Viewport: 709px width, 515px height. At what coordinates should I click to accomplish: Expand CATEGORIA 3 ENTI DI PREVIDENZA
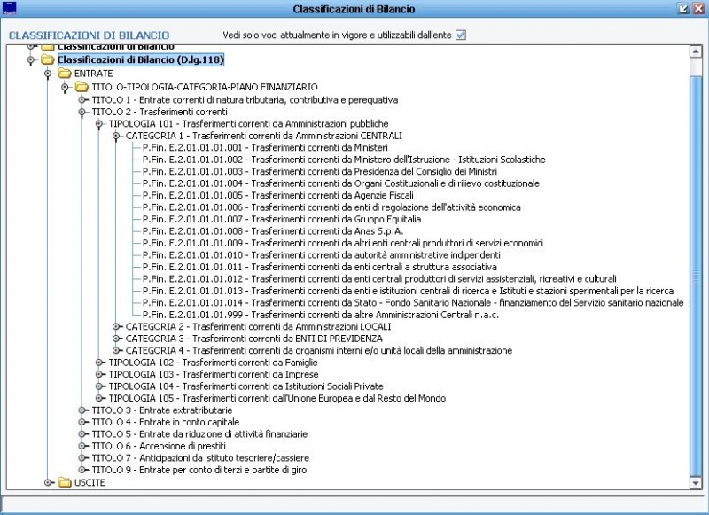click(x=116, y=339)
